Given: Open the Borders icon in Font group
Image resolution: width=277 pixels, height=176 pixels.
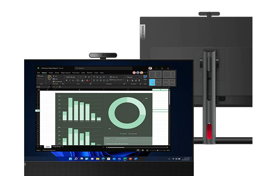Looking at the screenshot, I should pos(78,80).
